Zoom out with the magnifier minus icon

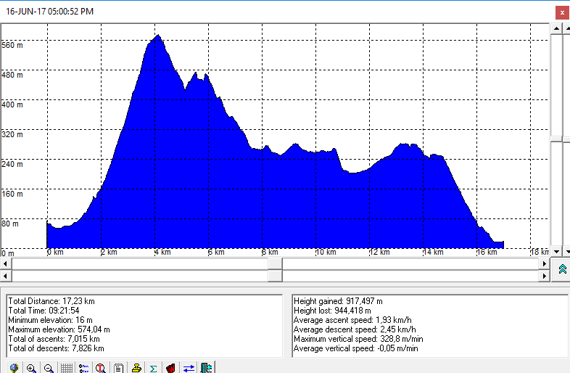[x=49, y=368]
